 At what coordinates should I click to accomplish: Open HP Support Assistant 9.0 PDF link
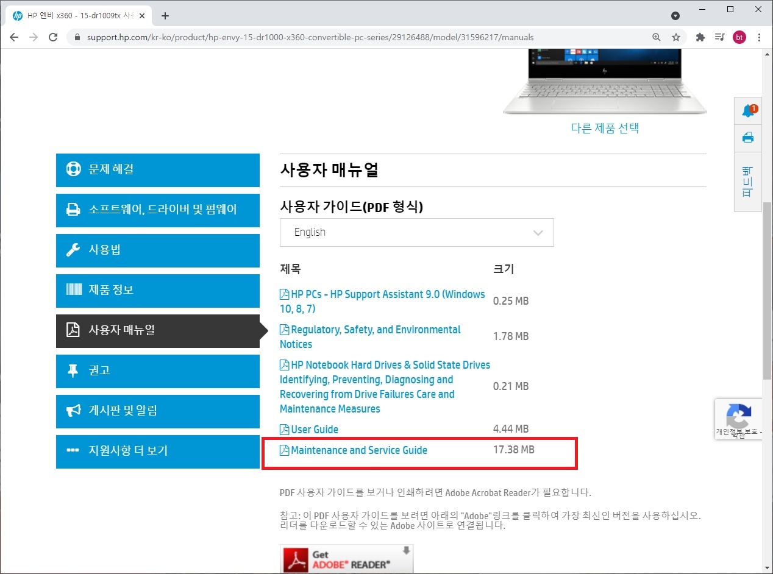tap(382, 302)
